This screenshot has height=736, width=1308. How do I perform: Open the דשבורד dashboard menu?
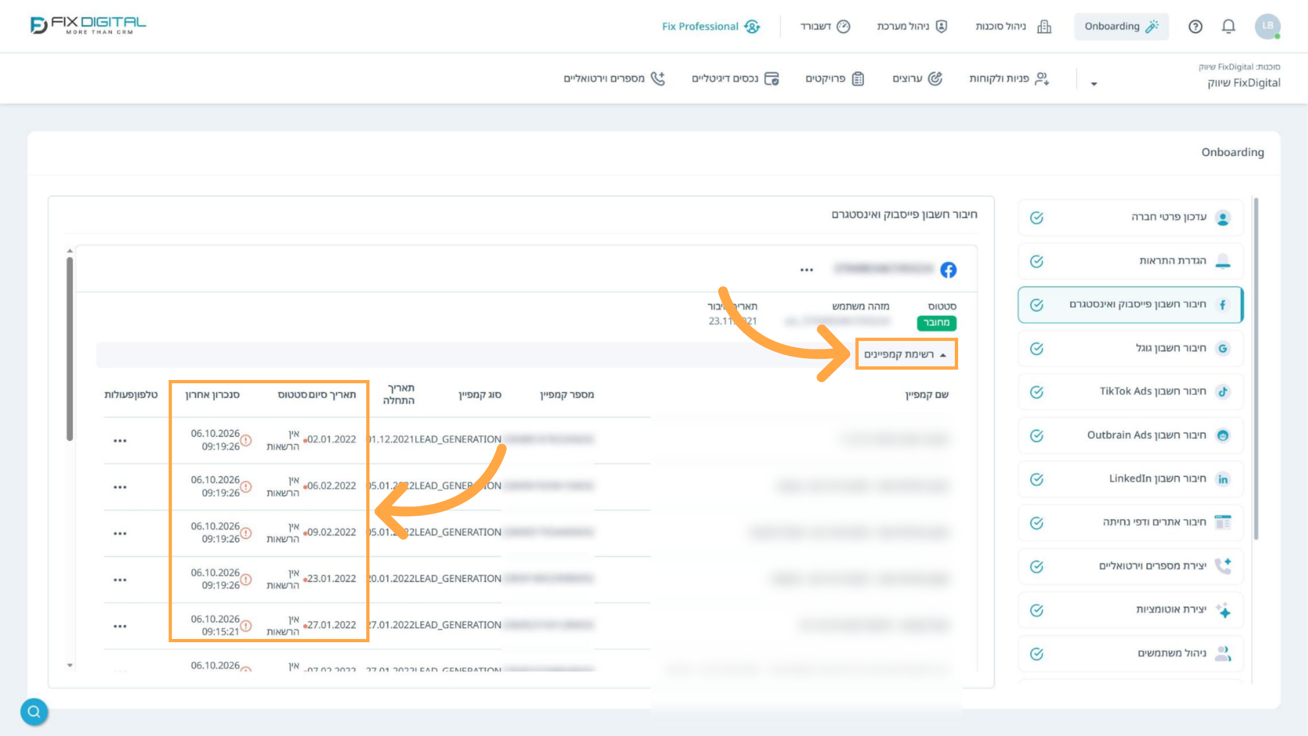point(825,26)
